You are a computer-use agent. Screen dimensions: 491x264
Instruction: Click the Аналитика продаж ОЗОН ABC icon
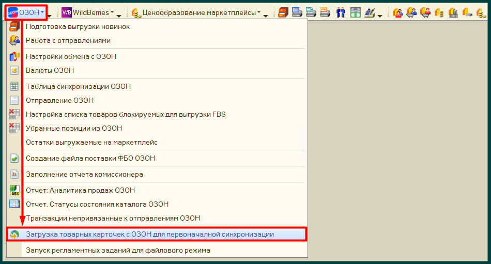14,190
